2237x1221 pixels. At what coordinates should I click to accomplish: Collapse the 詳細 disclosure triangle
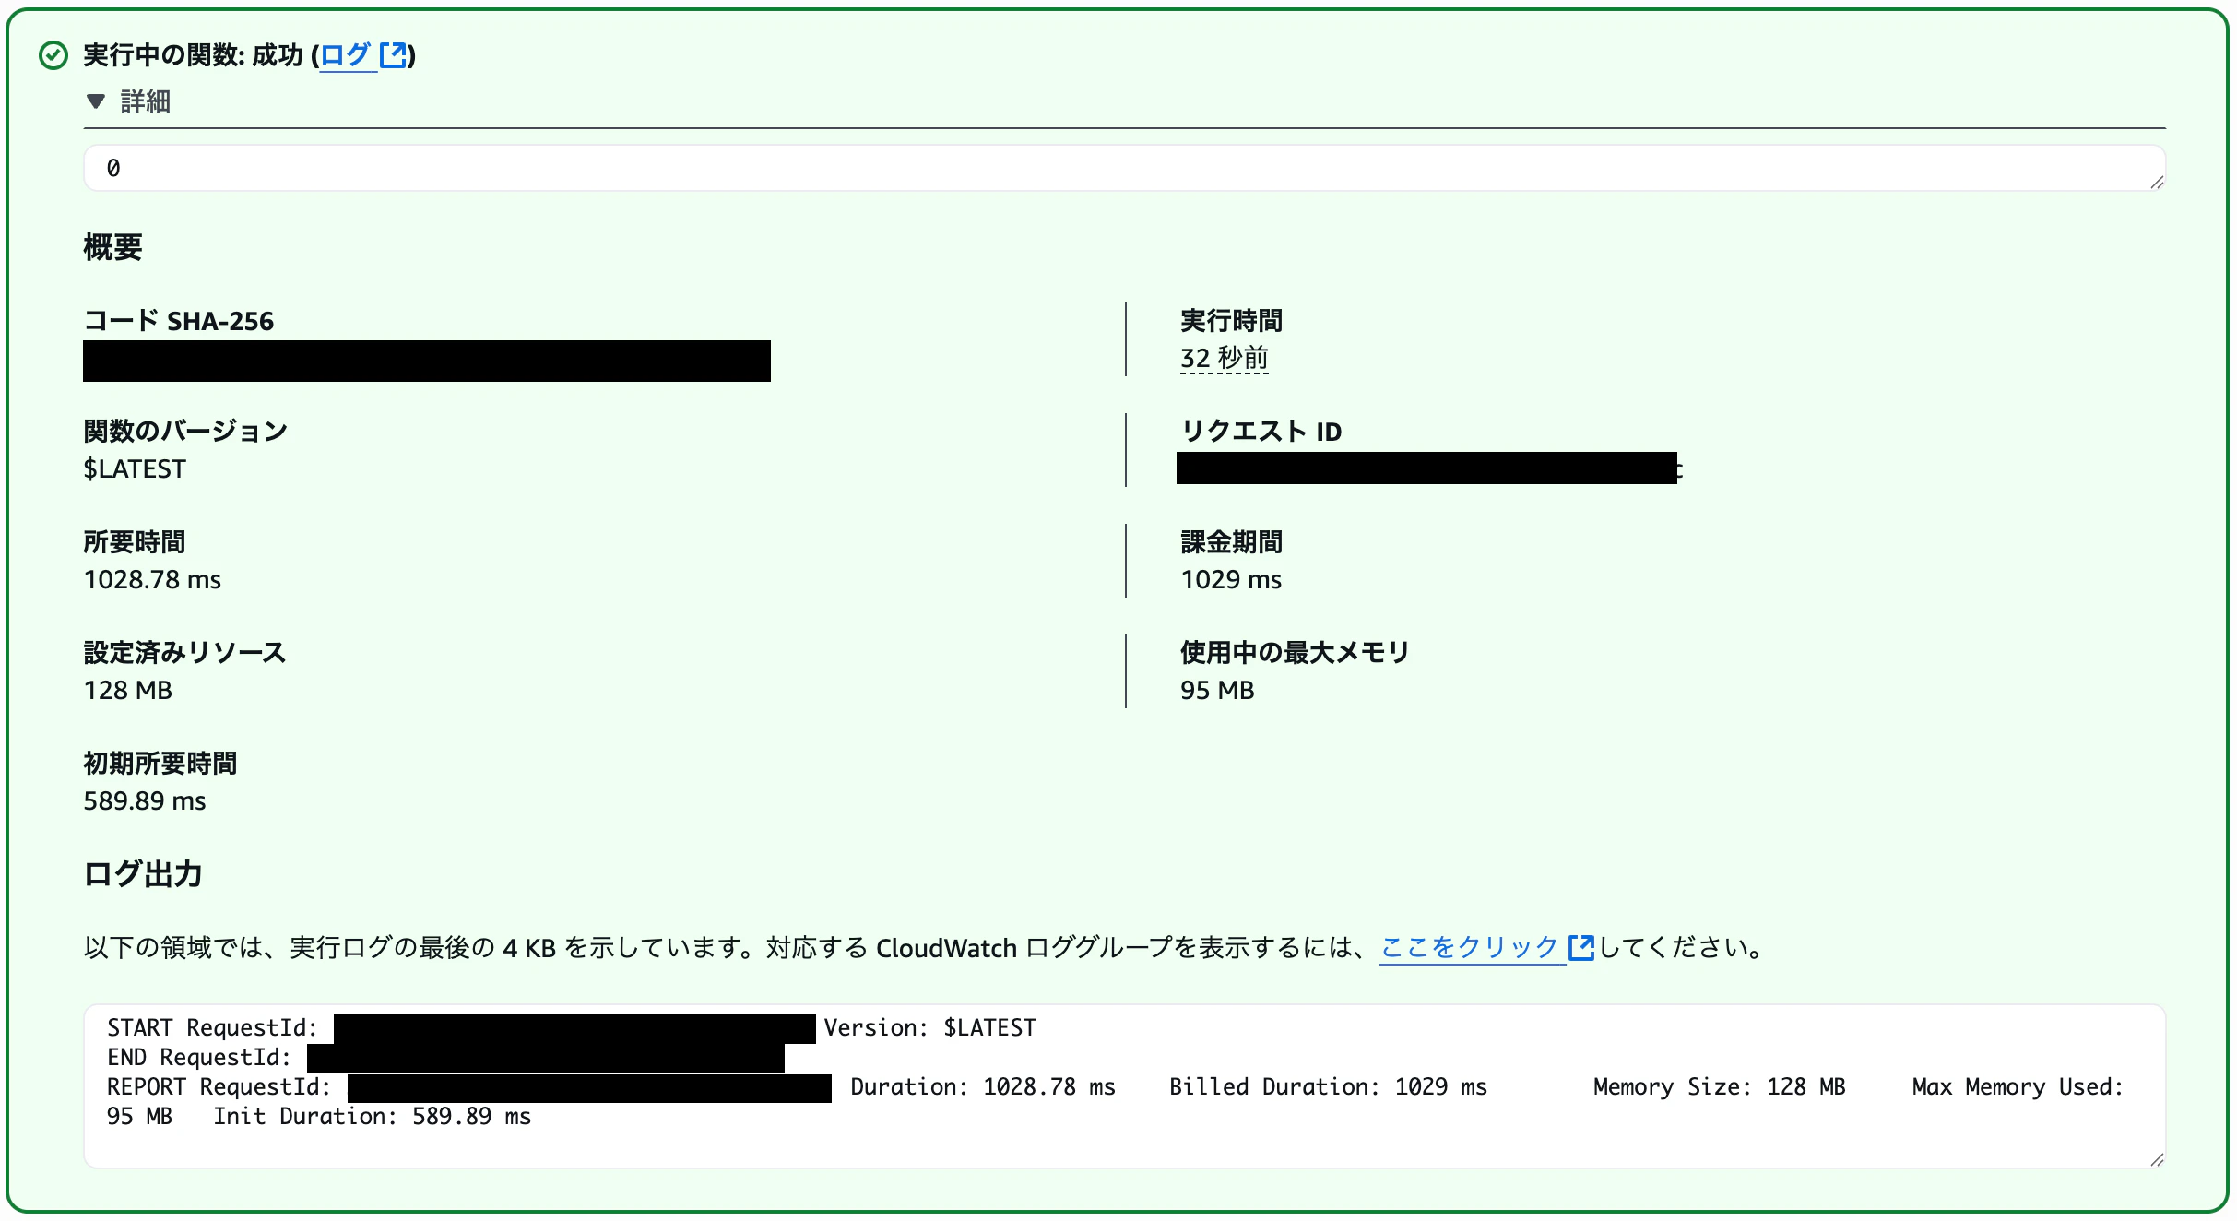[x=96, y=101]
